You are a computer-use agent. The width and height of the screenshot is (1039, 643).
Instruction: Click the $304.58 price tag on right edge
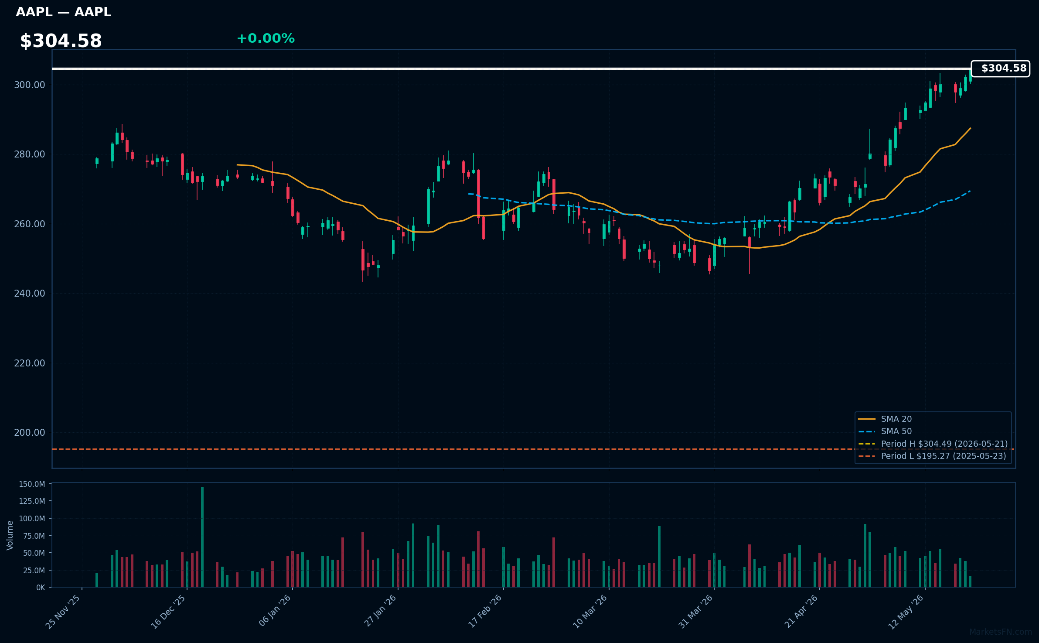pyautogui.click(x=1001, y=68)
